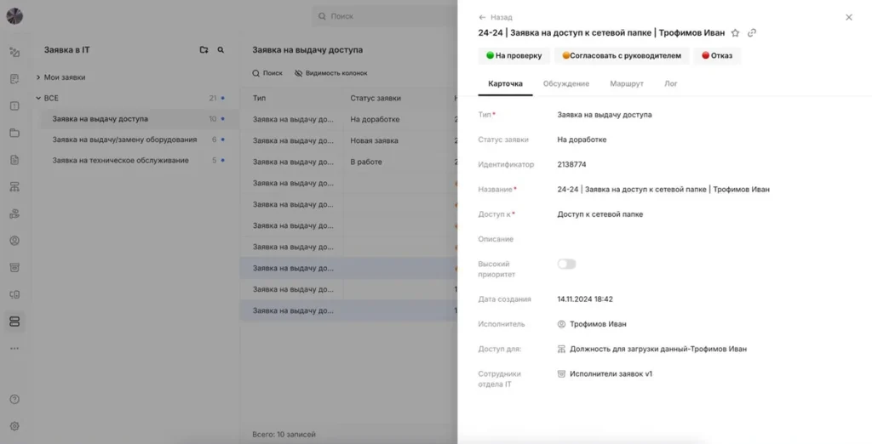Click the top Поиск search field
Image resolution: width=872 pixels, height=444 pixels.
tap(385, 16)
